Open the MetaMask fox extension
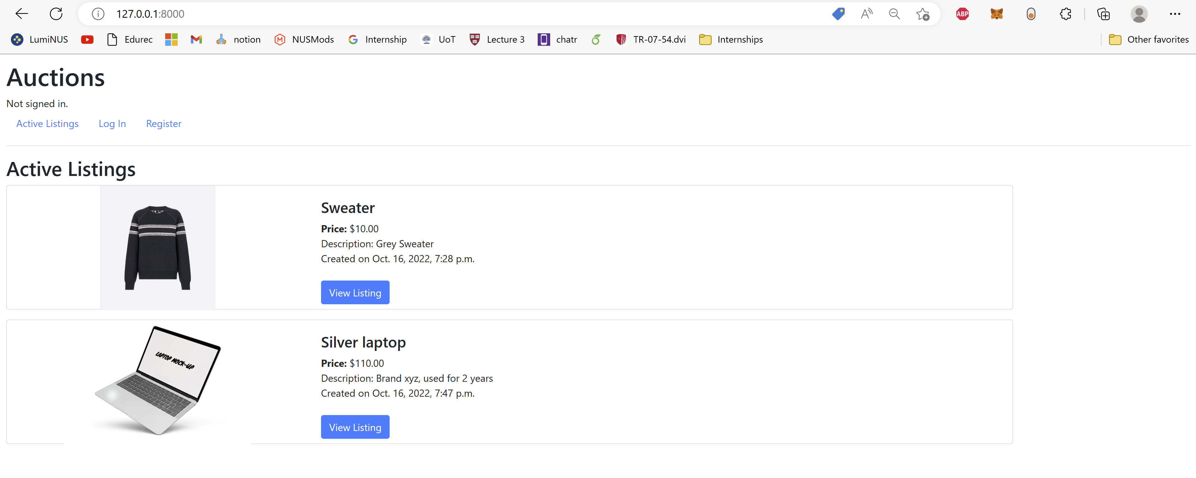Viewport: 1196px width, 478px height. (997, 14)
